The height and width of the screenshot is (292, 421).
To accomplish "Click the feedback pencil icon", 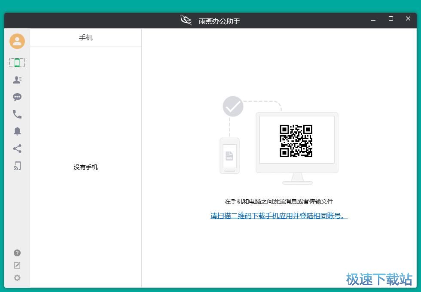I will pos(17,265).
